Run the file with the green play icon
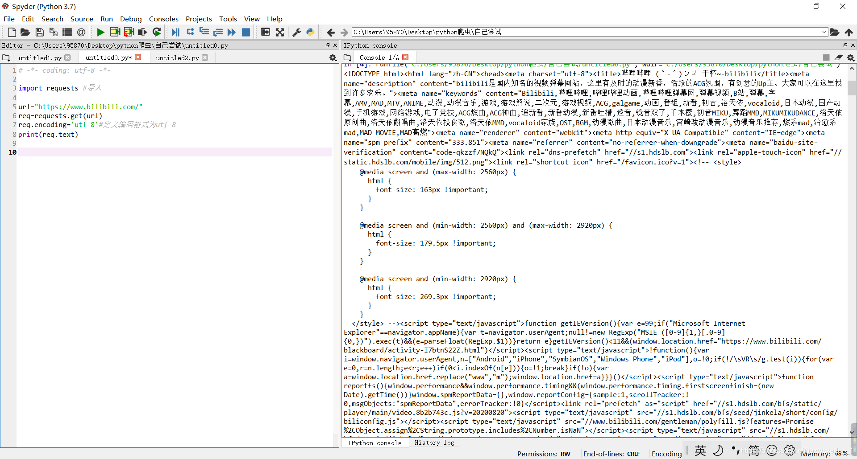Image resolution: width=857 pixels, height=459 pixels. point(100,32)
